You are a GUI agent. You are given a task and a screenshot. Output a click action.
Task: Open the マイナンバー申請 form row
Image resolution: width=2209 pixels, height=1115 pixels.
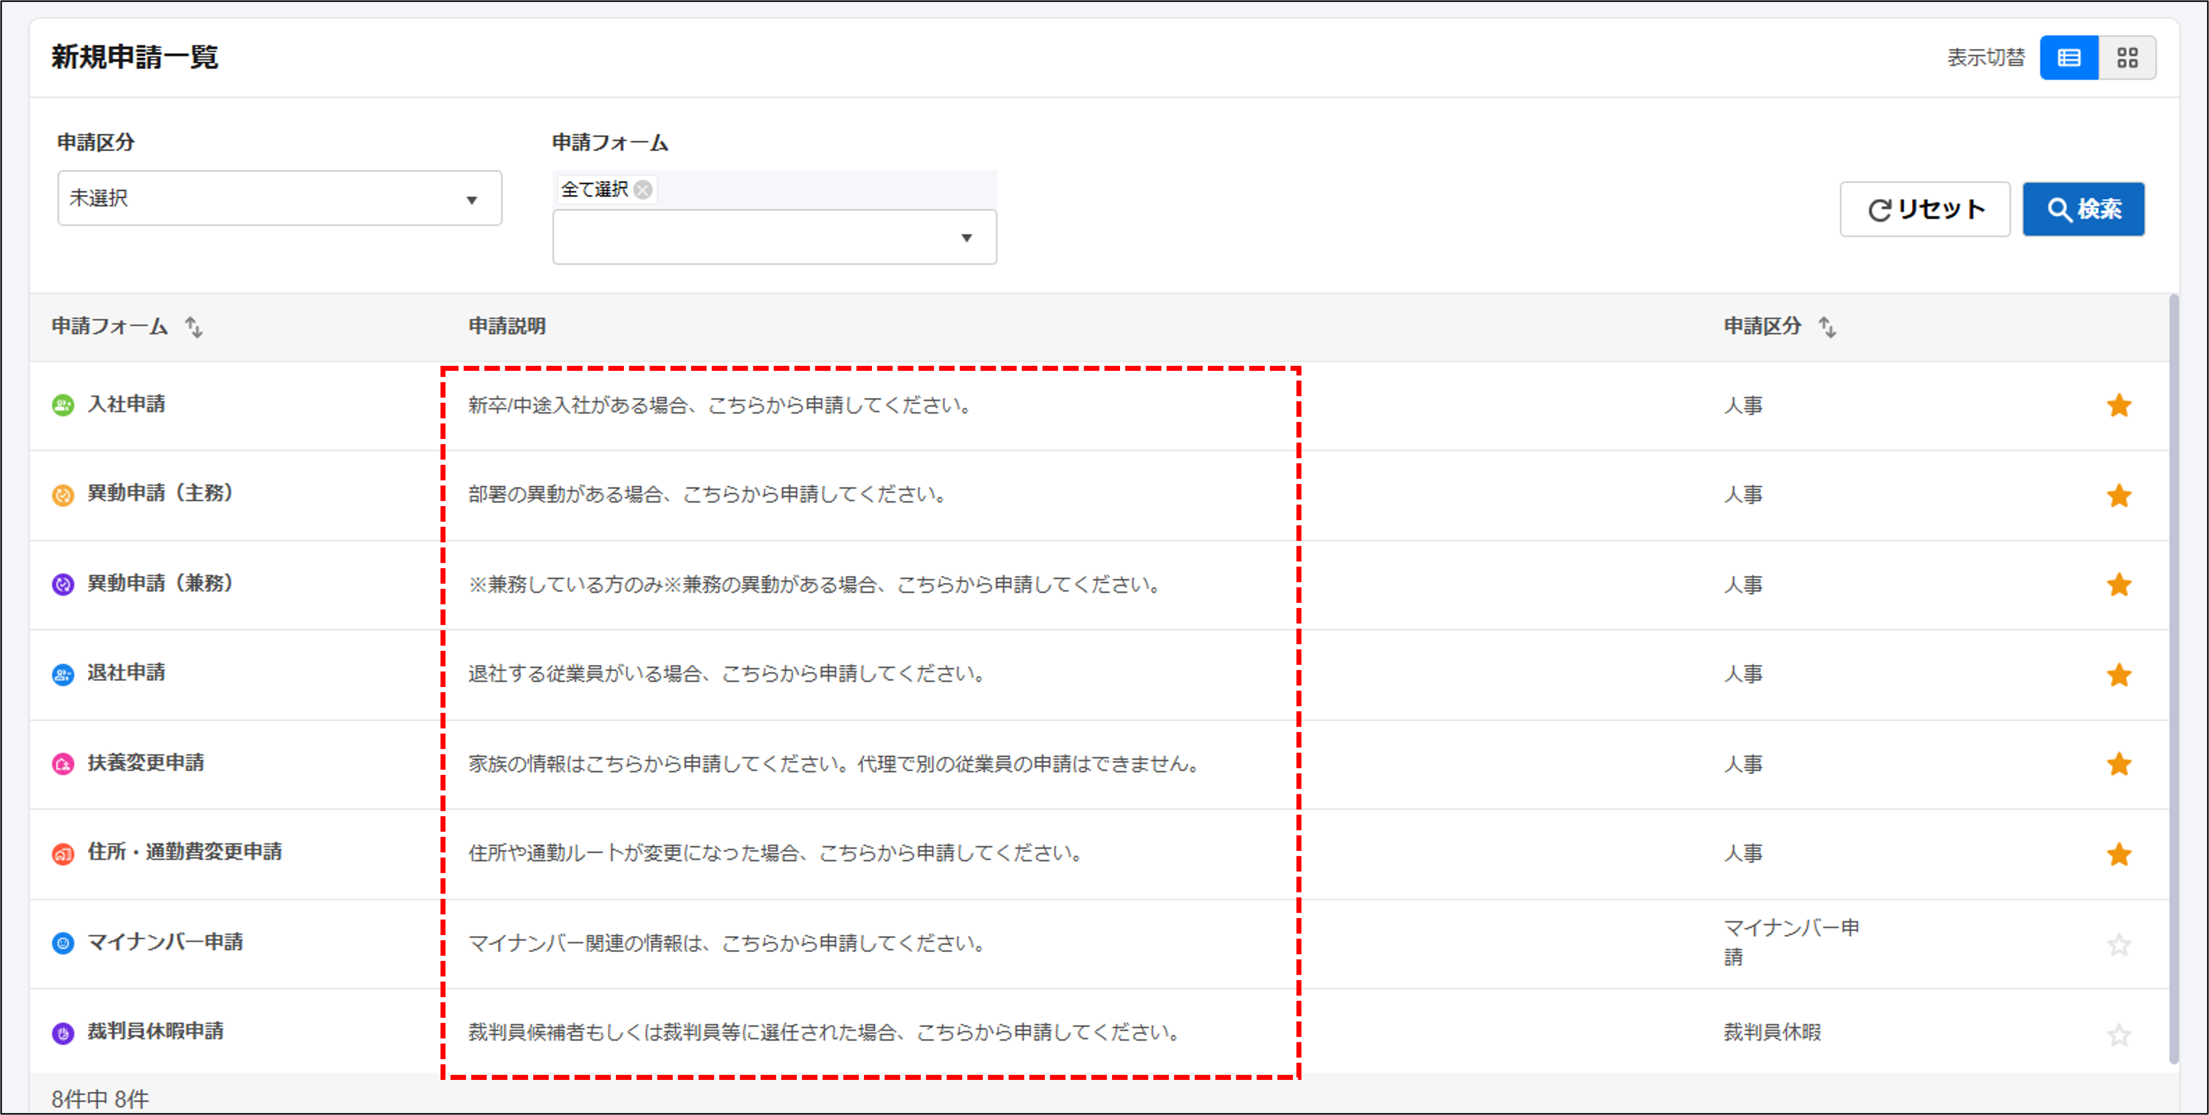tap(165, 942)
